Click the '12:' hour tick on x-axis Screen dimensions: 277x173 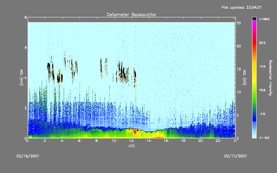coord(132,141)
